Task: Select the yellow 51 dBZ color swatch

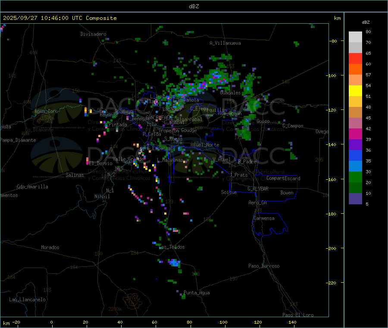Action: coord(355,91)
